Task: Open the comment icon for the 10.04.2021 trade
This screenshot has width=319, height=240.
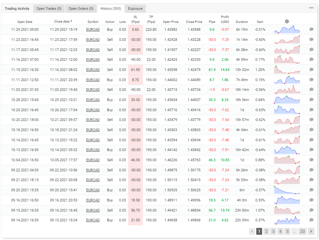Action: tap(311, 160)
